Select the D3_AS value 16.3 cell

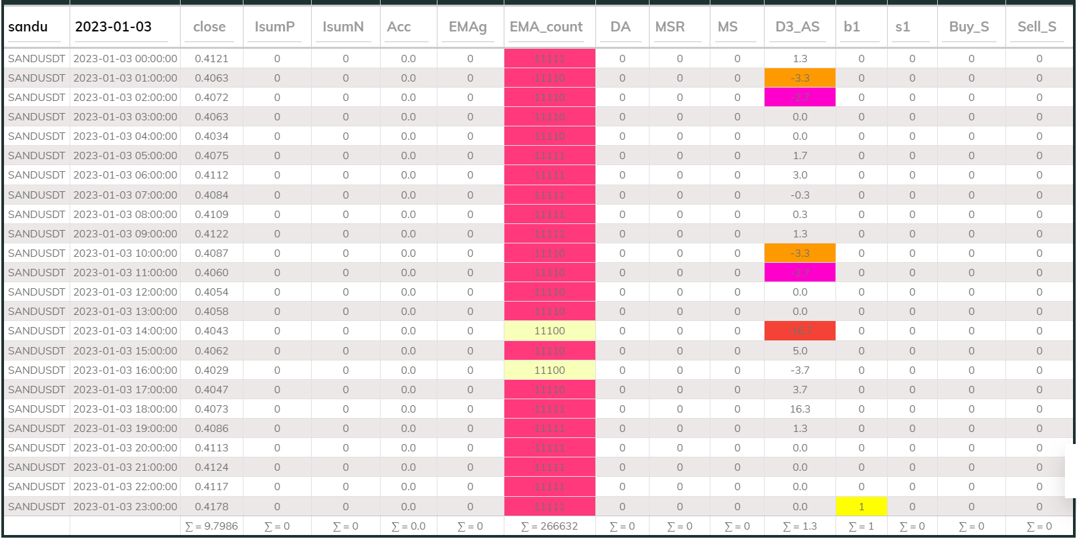799,409
